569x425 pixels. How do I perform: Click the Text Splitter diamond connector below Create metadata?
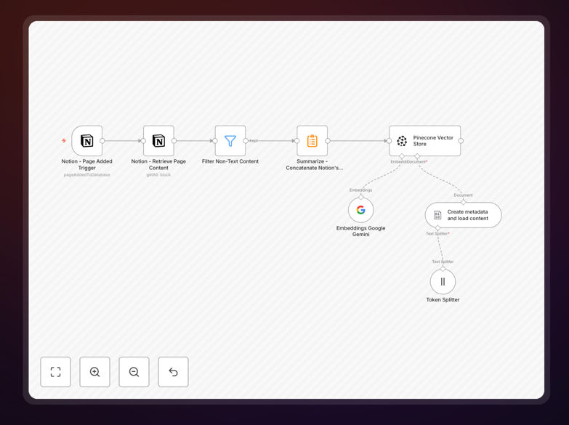click(x=437, y=228)
